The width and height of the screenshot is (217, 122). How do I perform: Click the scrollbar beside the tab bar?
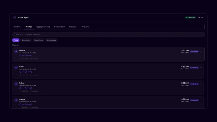pos(205,27)
